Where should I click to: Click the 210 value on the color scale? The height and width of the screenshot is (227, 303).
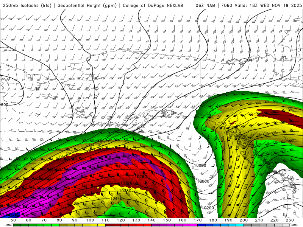pyautogui.click(x=259, y=220)
